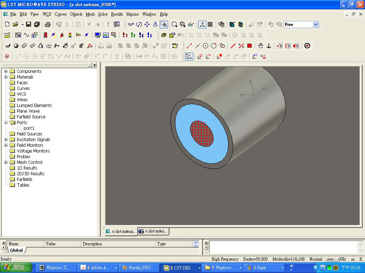Toggle the axes display button
This screenshot has height=273, width=365.
[202, 24]
